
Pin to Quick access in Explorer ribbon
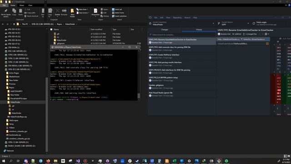click(x=6, y=13)
